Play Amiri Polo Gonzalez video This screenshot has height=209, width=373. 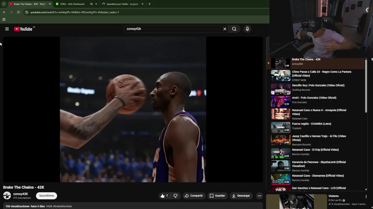click(x=316, y=101)
